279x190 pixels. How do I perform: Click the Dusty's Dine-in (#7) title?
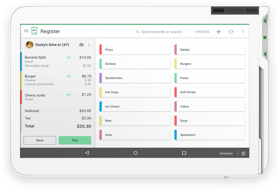(52, 44)
